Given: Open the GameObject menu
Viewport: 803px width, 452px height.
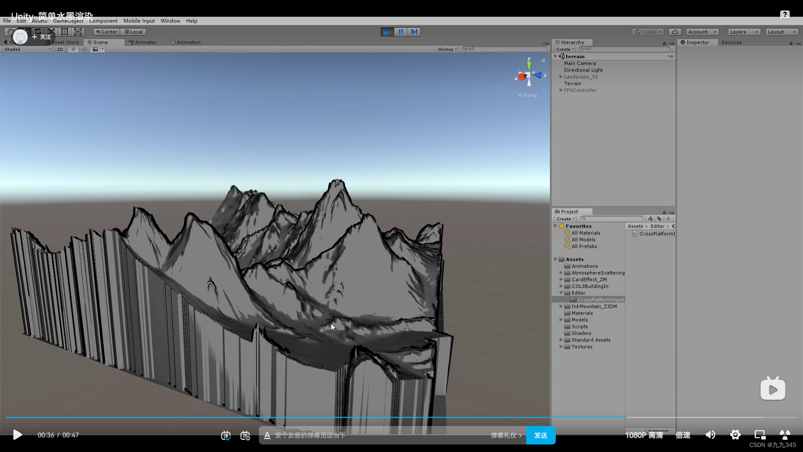Looking at the screenshot, I should coord(68,21).
